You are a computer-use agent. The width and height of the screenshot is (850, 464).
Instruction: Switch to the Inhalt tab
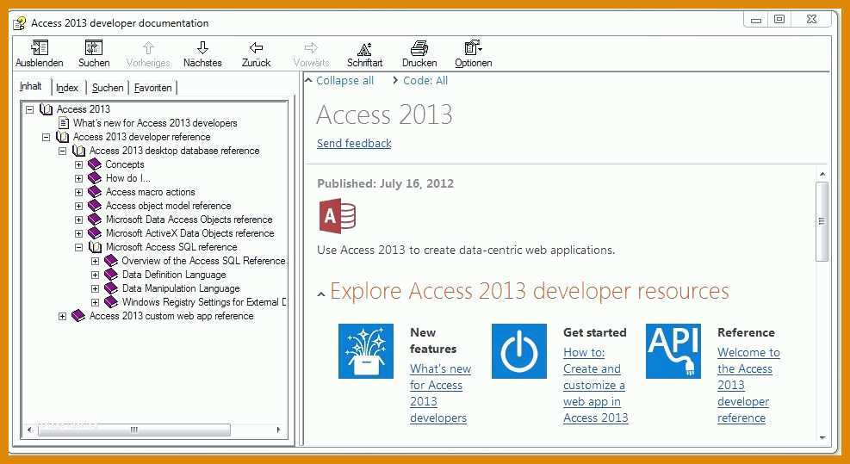[x=31, y=87]
